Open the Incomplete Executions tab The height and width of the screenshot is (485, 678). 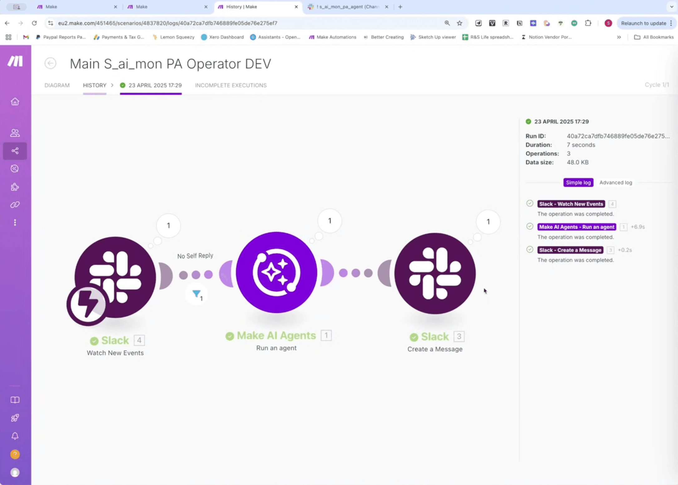231,85
